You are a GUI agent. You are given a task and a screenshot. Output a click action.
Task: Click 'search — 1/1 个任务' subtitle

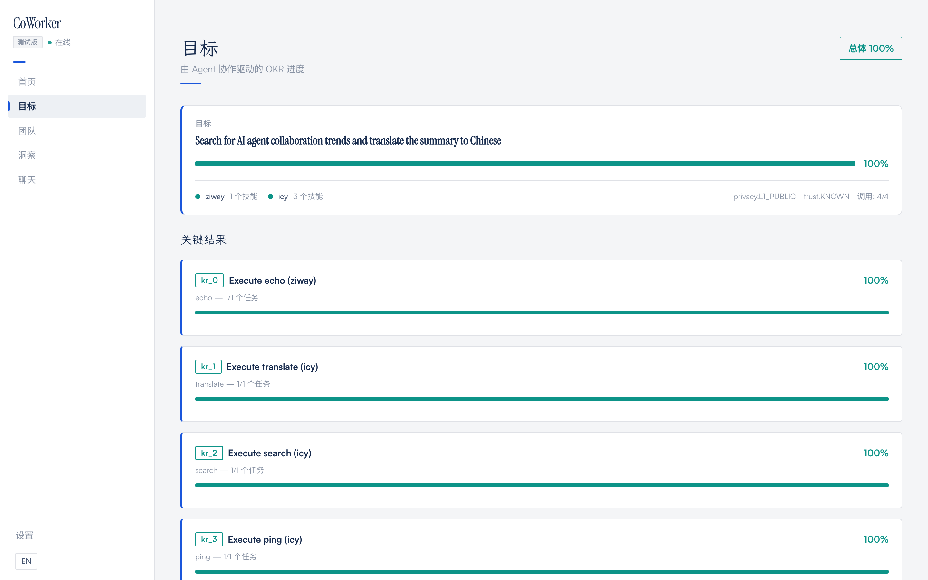pos(229,470)
